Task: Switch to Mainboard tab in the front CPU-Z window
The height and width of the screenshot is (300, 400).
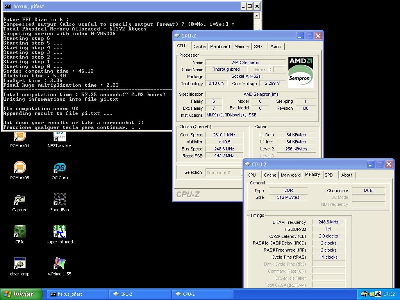Action: coord(291,175)
